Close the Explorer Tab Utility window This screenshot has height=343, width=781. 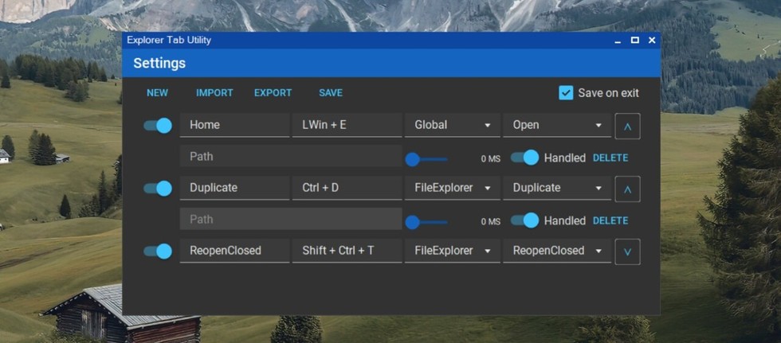[652, 41]
